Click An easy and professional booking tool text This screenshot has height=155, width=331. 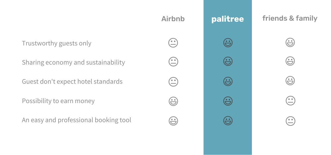click(x=77, y=120)
